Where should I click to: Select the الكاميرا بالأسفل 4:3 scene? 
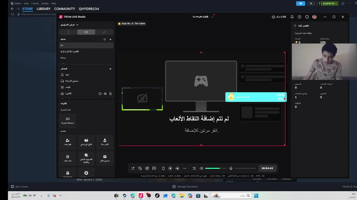tap(86, 51)
